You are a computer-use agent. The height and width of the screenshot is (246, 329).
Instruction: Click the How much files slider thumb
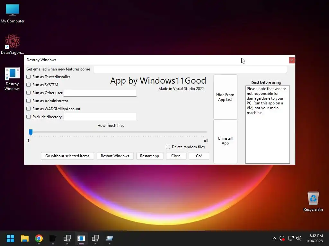[31, 132]
